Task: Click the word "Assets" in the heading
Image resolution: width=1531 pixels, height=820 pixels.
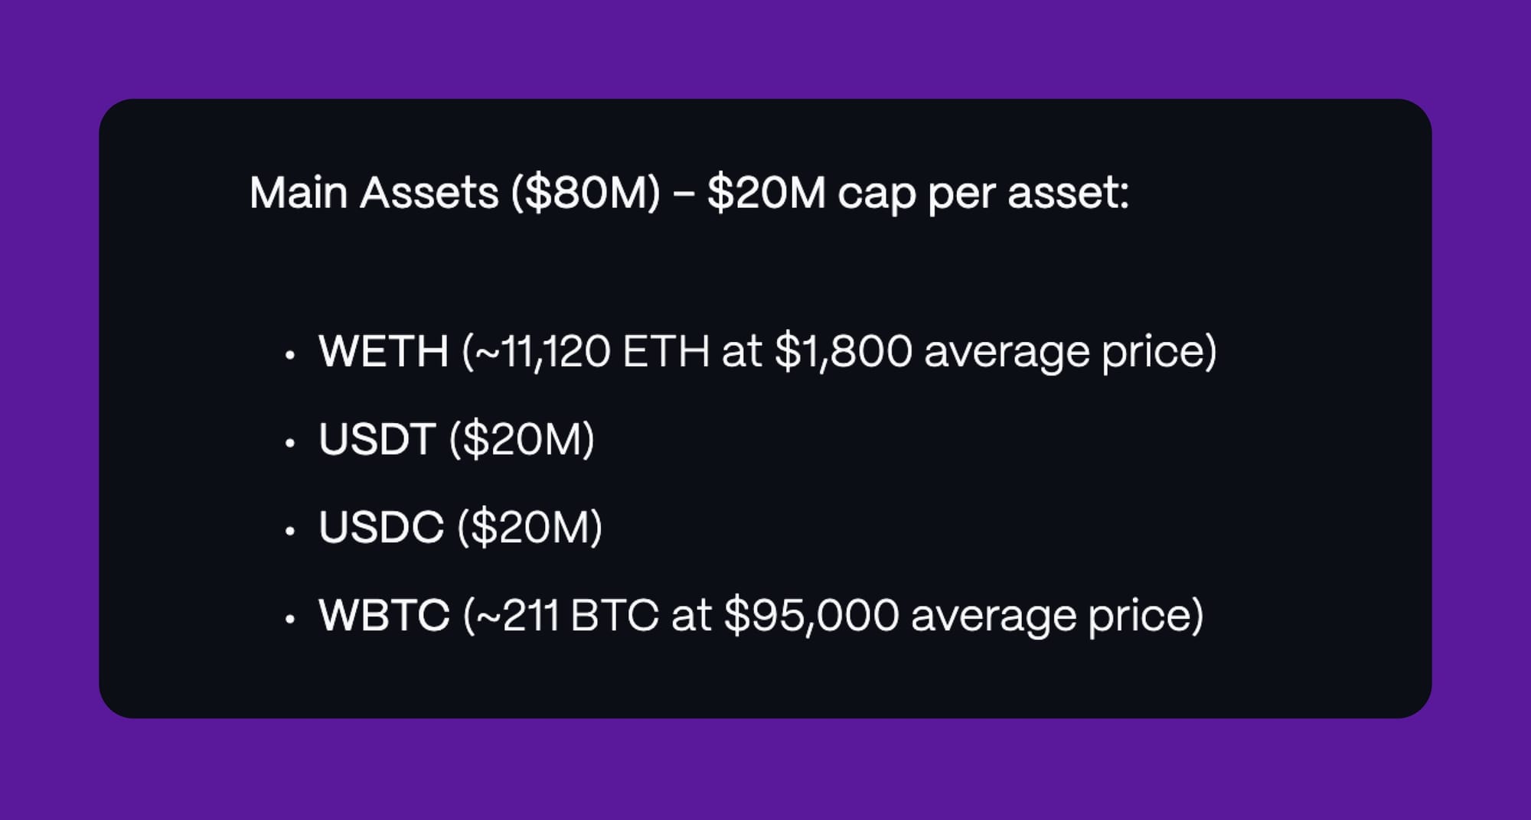Action: (x=429, y=193)
